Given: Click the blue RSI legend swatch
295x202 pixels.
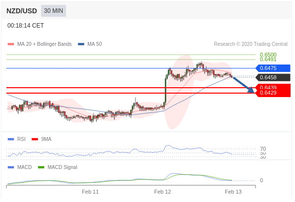Looking at the screenshot, I should (x=11, y=139).
